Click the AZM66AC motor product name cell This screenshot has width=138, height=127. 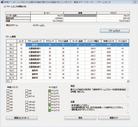click(x=47, y=18)
